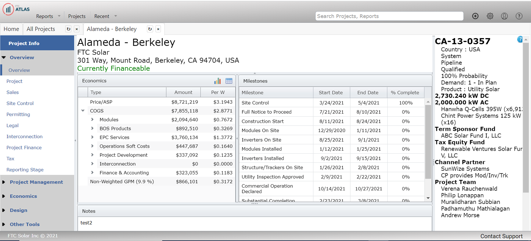Collapse the COGS row
Image resolution: width=531 pixels, height=241 pixels.
[83, 111]
